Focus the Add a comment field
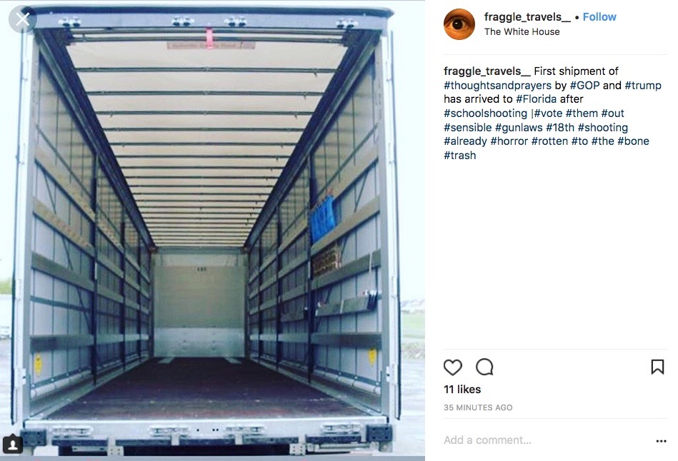Screen dimensions: 678x461 (x=546, y=440)
